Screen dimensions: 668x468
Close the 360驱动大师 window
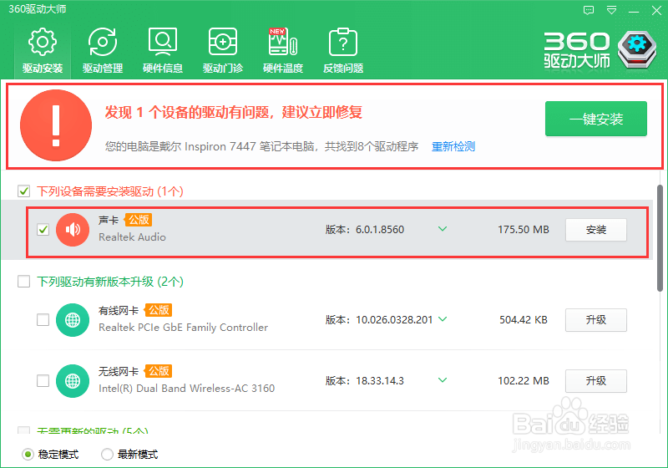pyautogui.click(x=656, y=11)
